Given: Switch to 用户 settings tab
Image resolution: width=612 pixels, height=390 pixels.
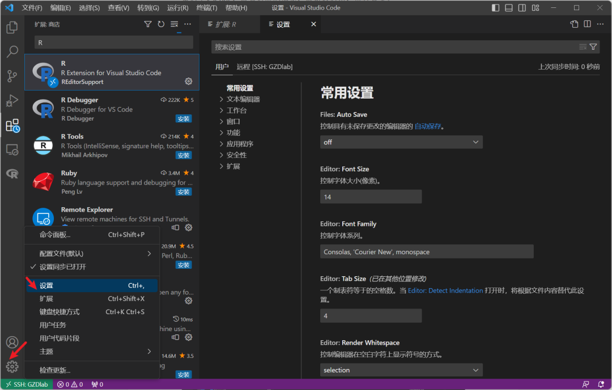Looking at the screenshot, I should click(222, 67).
